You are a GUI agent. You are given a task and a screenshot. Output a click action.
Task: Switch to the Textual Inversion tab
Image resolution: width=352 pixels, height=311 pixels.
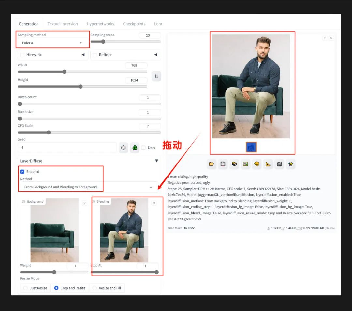(63, 24)
